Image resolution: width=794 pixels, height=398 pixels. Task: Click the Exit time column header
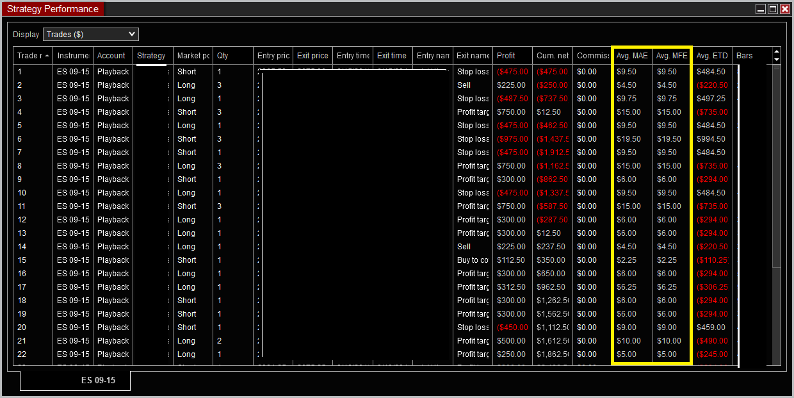[x=393, y=56]
